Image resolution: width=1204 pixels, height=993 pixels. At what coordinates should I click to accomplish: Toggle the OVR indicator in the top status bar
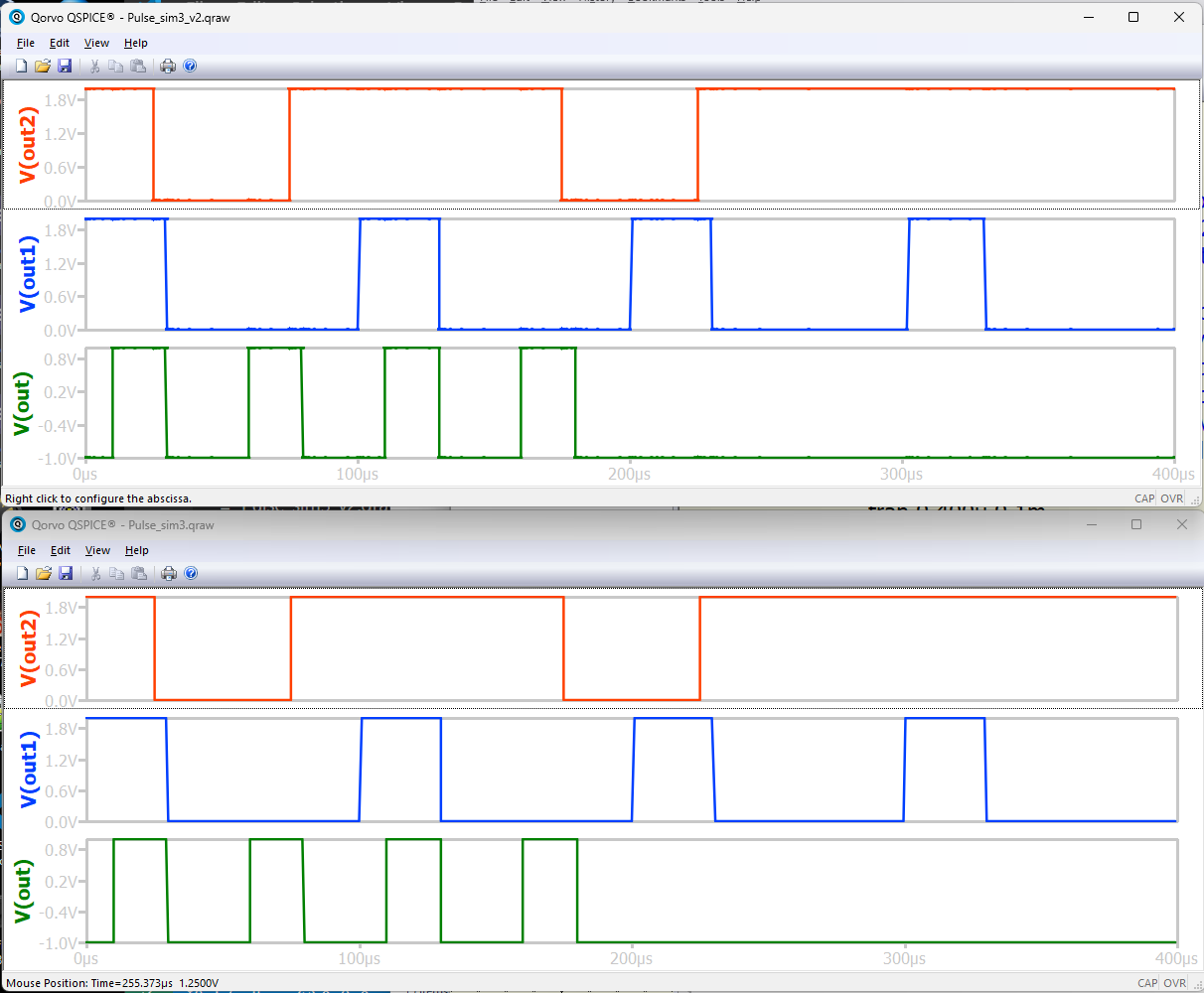[x=1172, y=497]
